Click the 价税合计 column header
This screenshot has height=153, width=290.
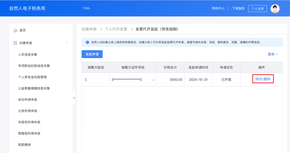coord(170,68)
